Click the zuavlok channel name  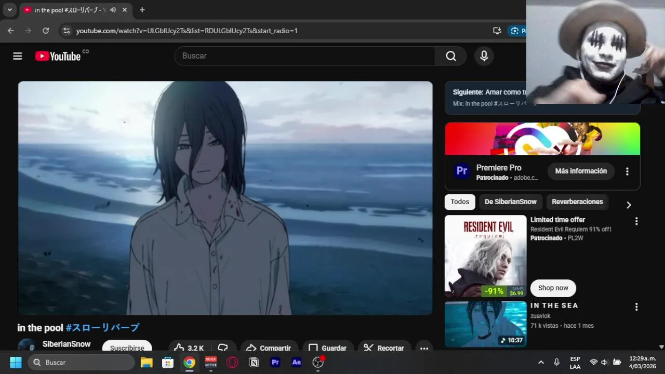(540, 316)
